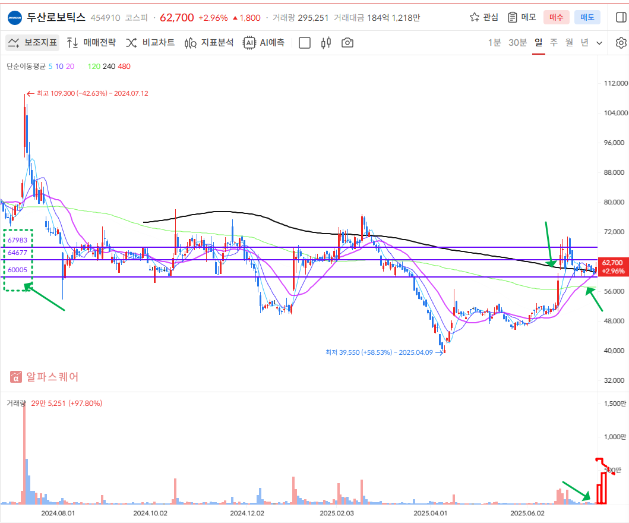
Task: Click the volume value 29만 5,251 (+97.80%)
Action: point(67,404)
